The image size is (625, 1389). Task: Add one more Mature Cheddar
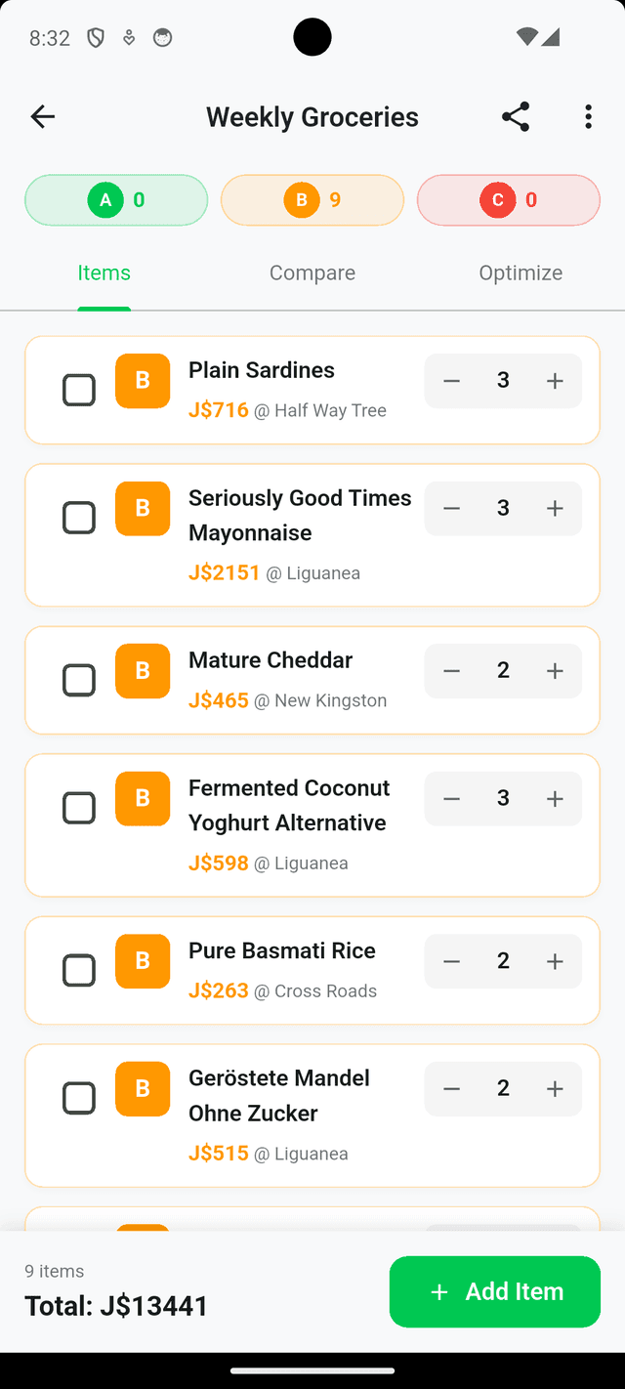tap(555, 671)
